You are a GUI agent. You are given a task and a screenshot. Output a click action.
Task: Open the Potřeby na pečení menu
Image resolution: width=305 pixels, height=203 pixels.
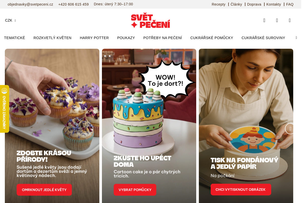[x=163, y=38]
